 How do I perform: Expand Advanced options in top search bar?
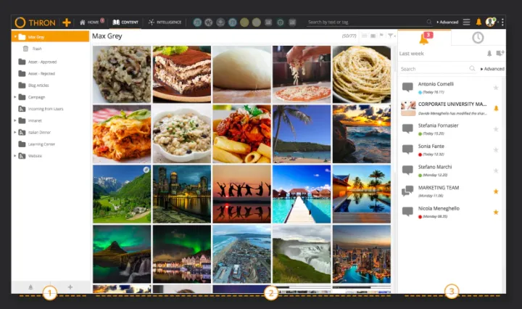click(447, 22)
